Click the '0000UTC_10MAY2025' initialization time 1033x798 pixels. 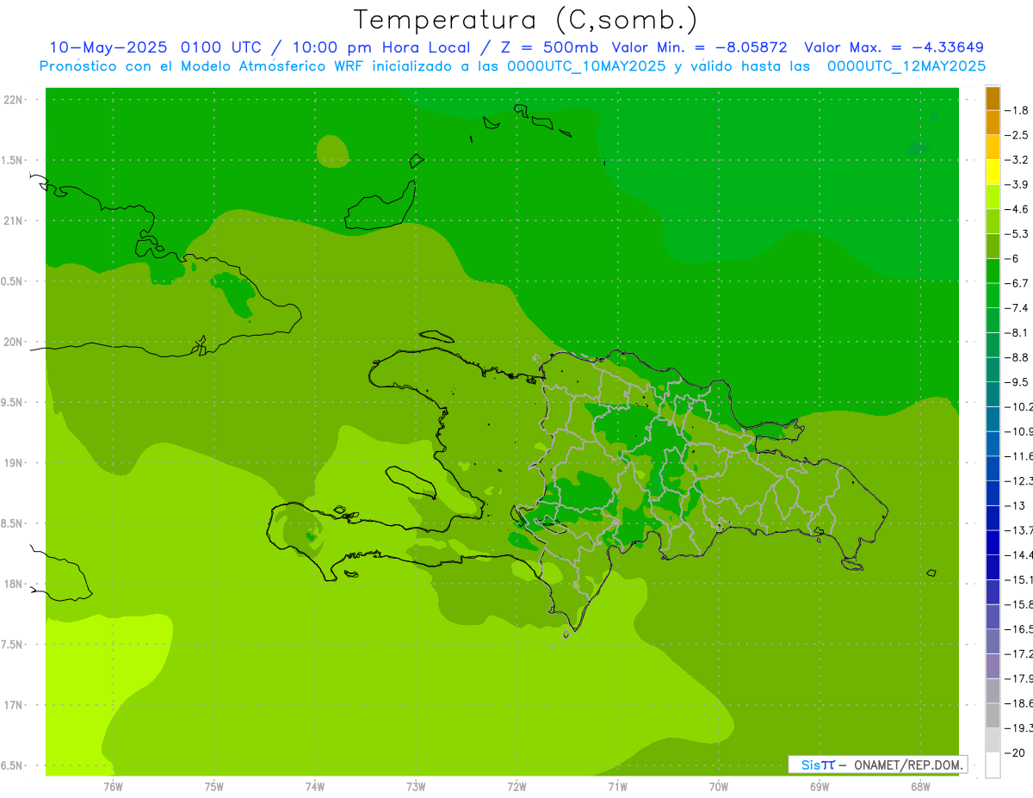[x=586, y=65]
